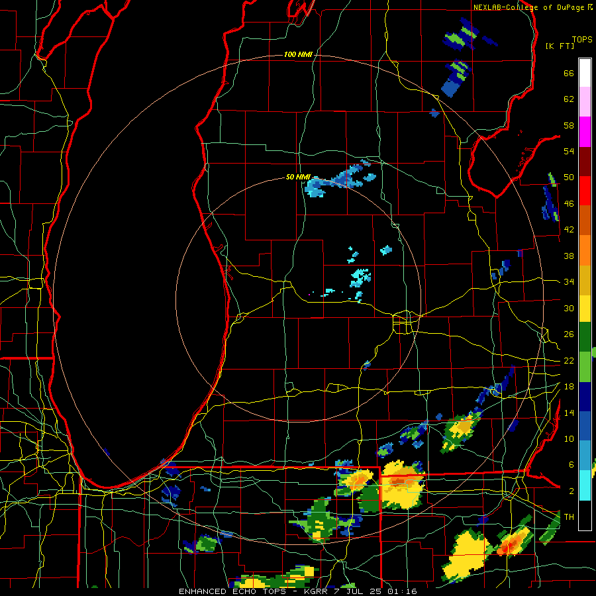
Task: Pick the dark red maroon legend swatch
Action: 585,162
